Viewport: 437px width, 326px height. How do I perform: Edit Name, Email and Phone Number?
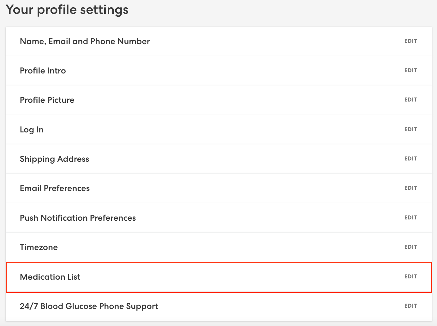410,41
